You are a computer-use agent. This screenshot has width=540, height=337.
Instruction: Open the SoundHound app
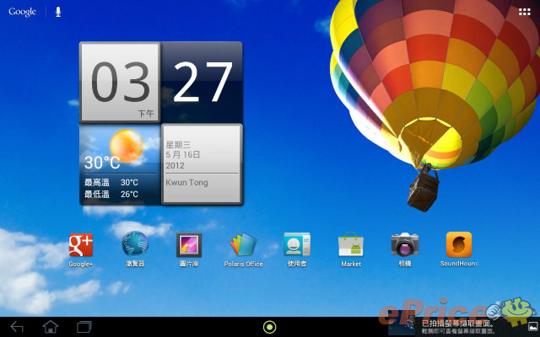(x=459, y=245)
